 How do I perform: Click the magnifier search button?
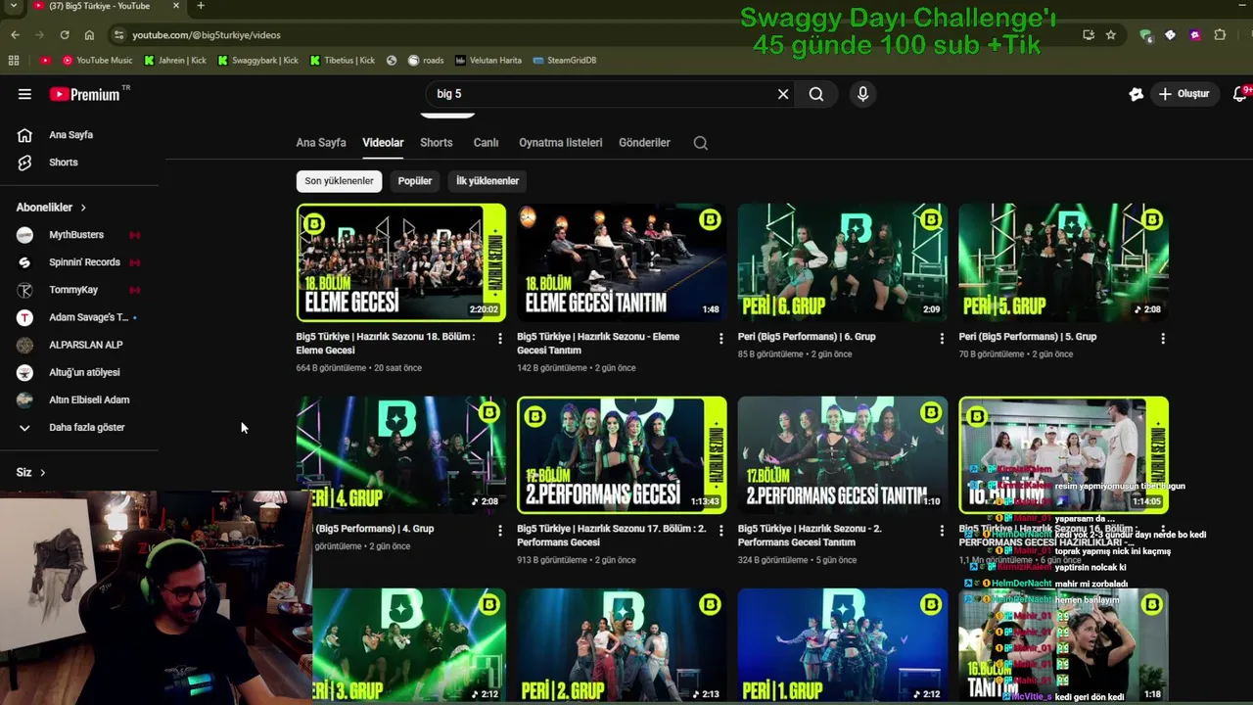coord(816,94)
